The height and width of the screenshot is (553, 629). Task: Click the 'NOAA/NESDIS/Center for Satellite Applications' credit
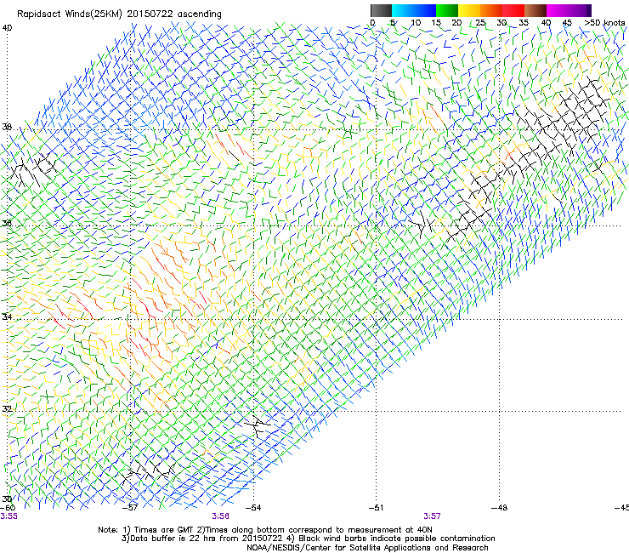pyautogui.click(x=367, y=548)
